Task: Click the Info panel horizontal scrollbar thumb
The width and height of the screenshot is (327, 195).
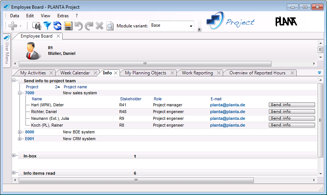Action: pyautogui.click(x=136, y=180)
